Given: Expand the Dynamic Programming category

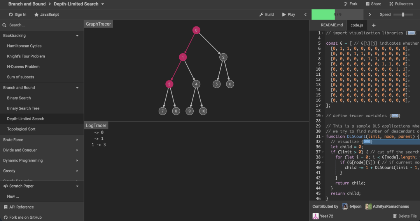Looking at the screenshot, I should click(77, 160).
